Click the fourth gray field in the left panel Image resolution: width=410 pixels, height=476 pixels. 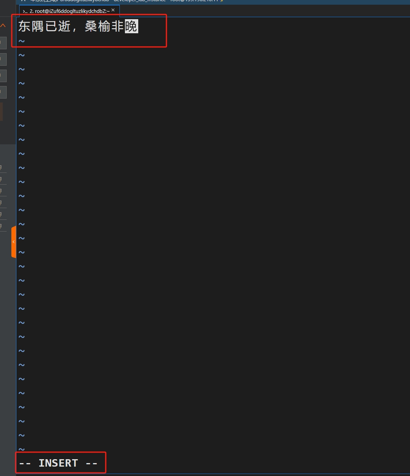pyautogui.click(x=3, y=92)
